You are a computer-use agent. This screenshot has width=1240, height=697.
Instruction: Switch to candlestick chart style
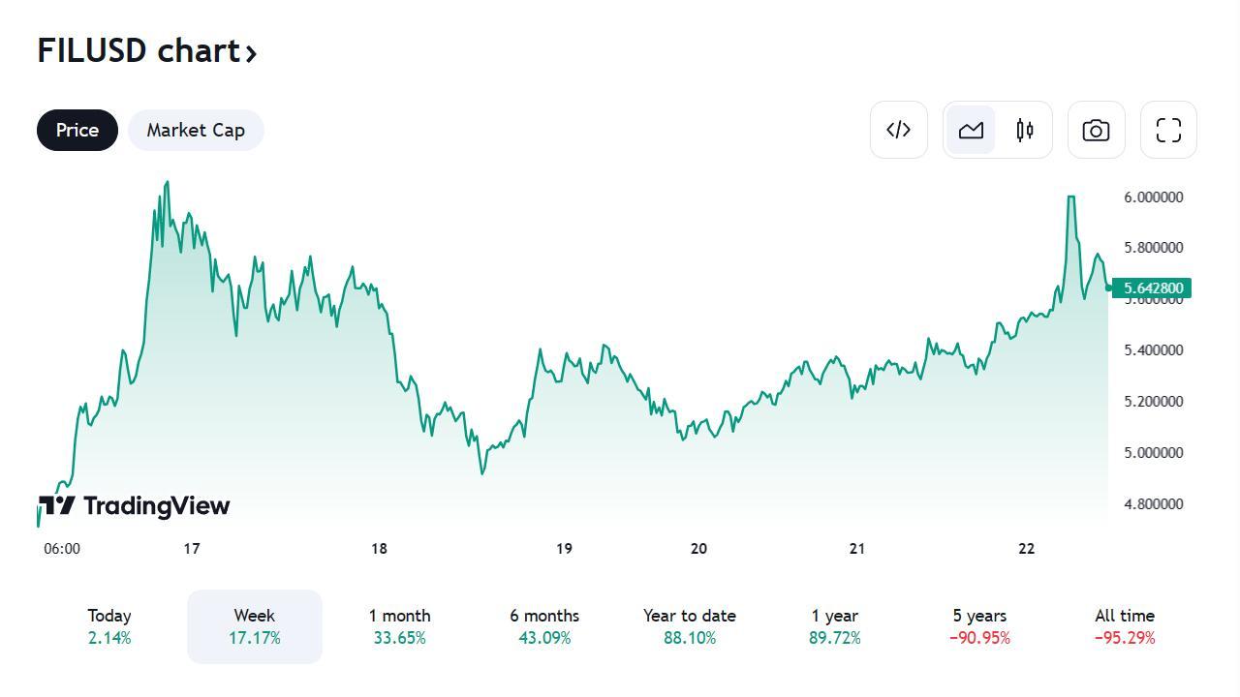point(1025,130)
